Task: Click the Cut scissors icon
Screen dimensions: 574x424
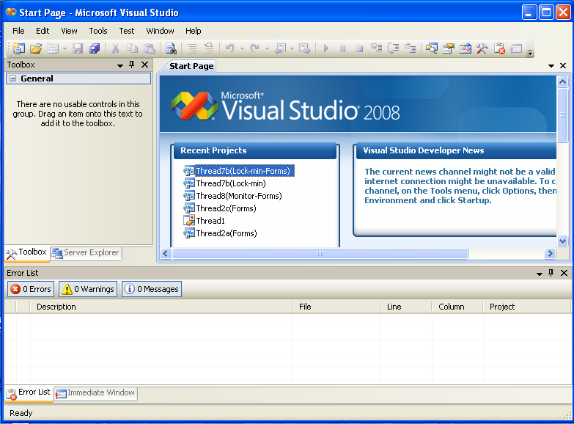Action: pos(115,48)
